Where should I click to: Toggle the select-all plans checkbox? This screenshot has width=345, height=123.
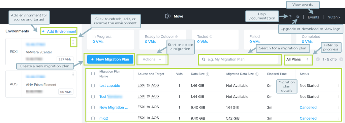(x=93, y=74)
